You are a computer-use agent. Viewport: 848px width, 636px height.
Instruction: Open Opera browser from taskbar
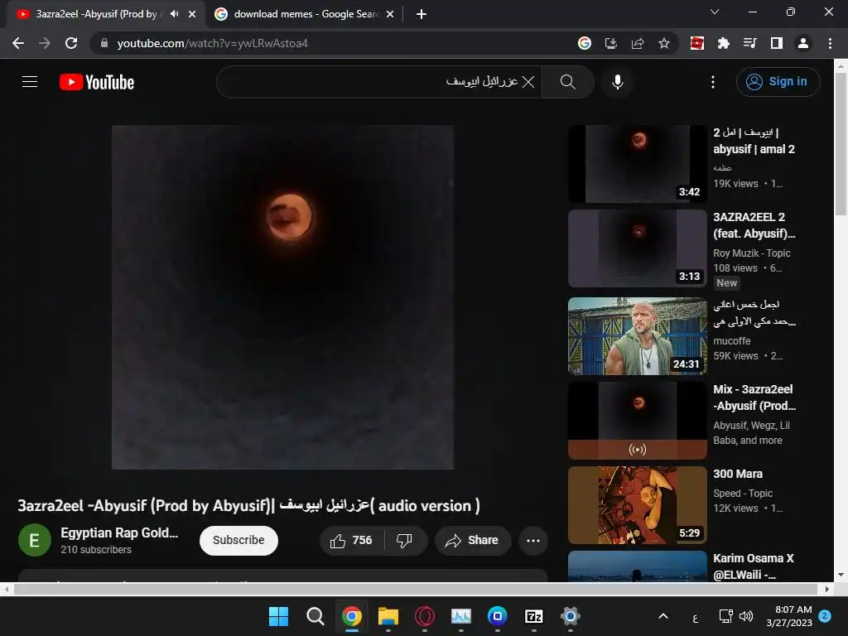(425, 616)
